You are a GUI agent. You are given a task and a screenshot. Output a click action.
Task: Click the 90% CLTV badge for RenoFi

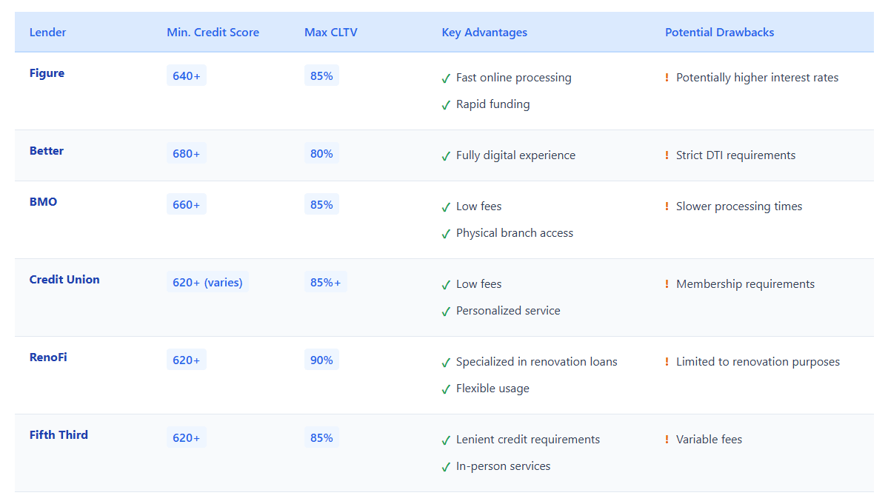[x=321, y=360]
